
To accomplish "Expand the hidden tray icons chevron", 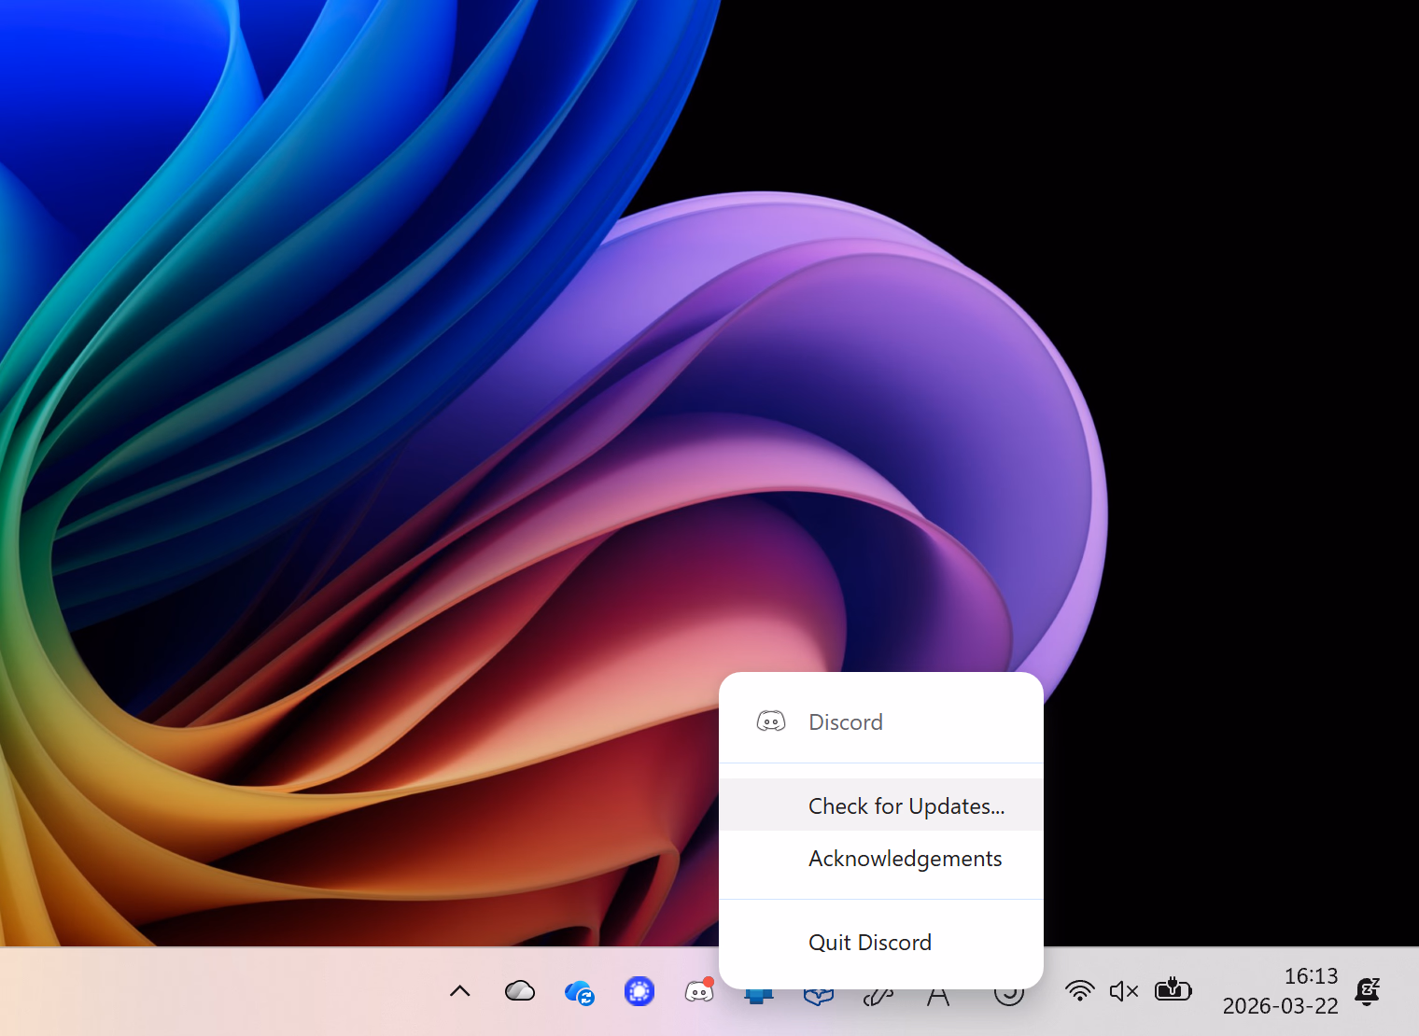I will [x=459, y=991].
